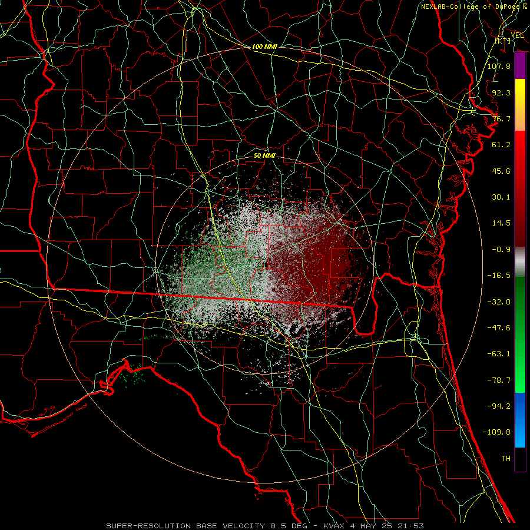Image resolution: width=530 pixels, height=530 pixels.
Task: Click the -32.0 velocity scale value
Action: (499, 302)
